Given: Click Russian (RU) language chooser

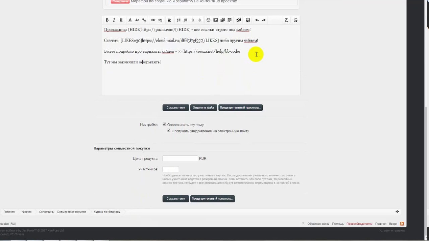Looking at the screenshot, I should (x=8, y=224).
